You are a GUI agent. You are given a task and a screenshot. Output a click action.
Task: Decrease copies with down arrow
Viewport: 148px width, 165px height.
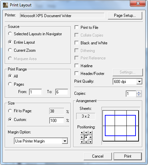139,95
